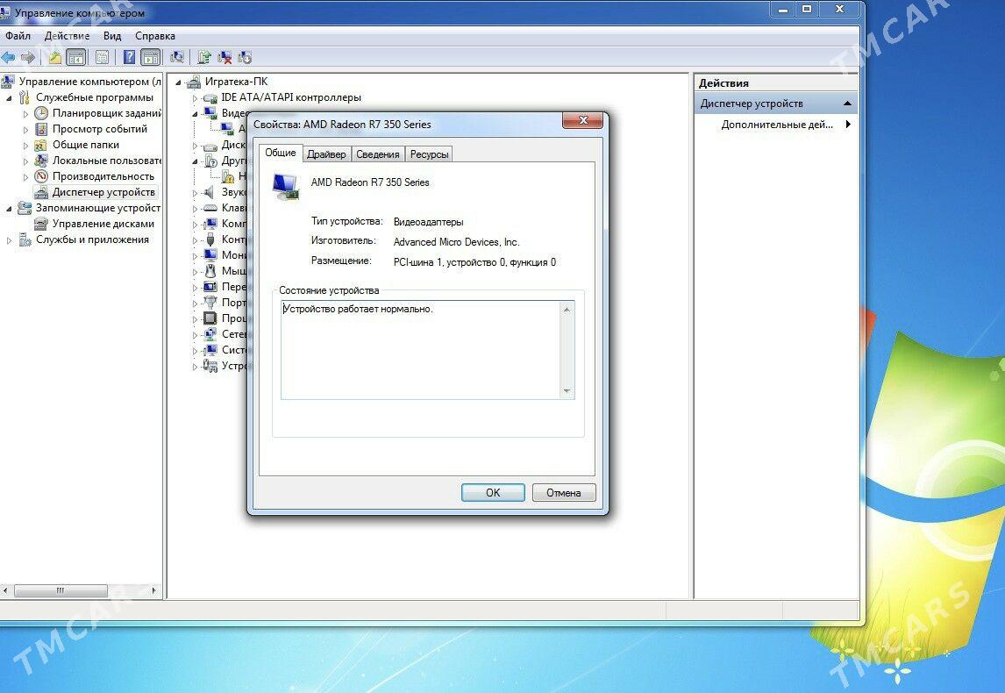Viewport: 1005px width, 693px height.
Task: Open Дополнительные действия in the Actions pane
Action: pos(777,125)
